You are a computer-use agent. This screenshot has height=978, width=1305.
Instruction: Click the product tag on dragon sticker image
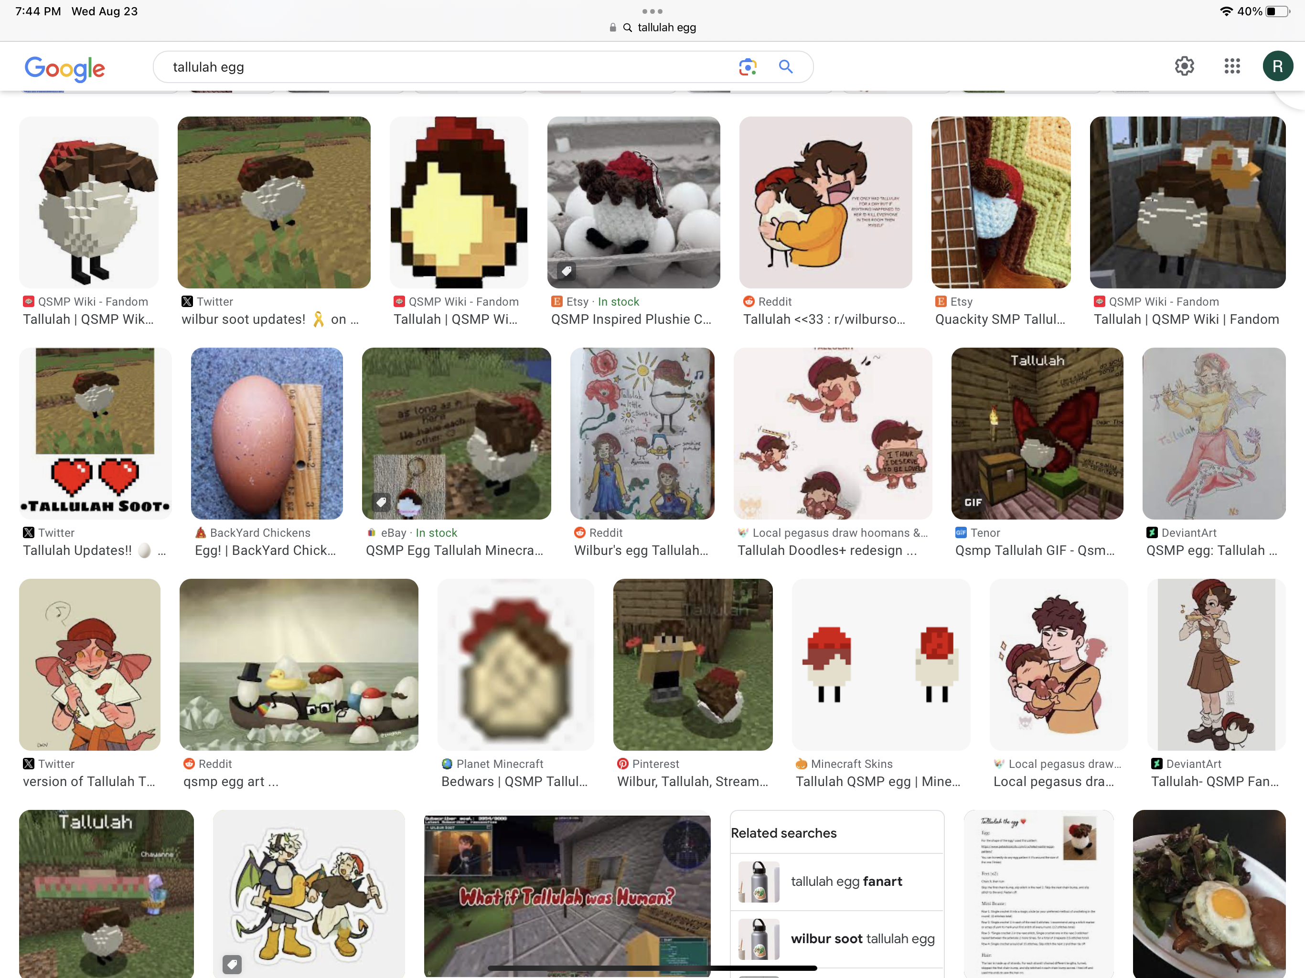232,965
